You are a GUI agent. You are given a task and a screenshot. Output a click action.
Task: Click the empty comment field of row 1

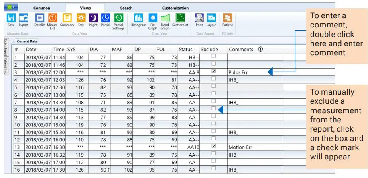click(x=255, y=58)
